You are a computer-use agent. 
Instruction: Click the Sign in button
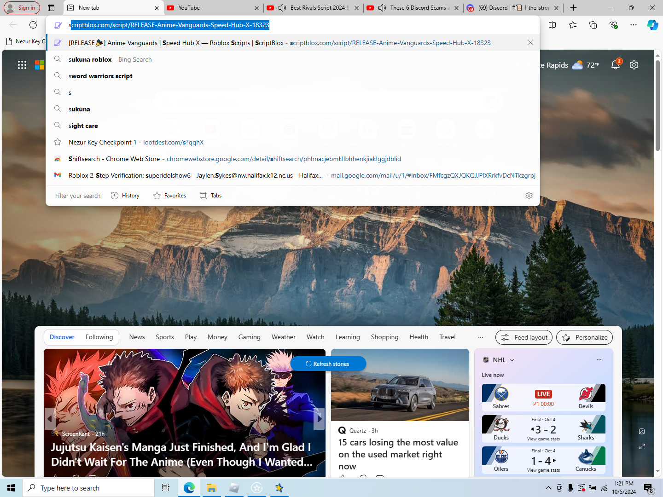[22, 8]
